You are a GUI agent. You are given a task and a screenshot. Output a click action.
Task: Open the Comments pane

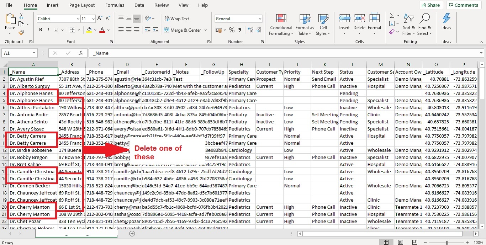click(x=464, y=5)
